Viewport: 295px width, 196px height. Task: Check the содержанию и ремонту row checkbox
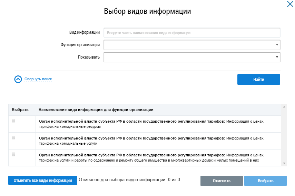pos(13,154)
